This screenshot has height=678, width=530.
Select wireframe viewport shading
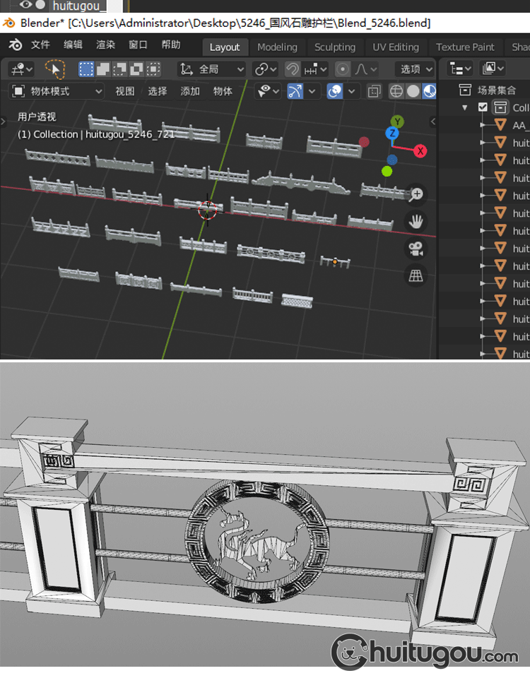tap(396, 91)
